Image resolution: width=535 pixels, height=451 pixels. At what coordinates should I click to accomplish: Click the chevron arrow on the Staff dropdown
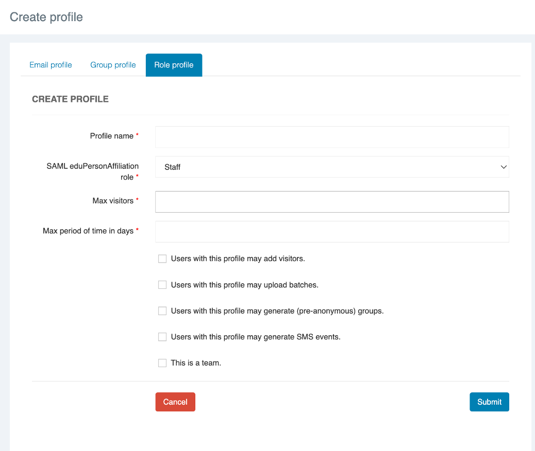click(503, 167)
